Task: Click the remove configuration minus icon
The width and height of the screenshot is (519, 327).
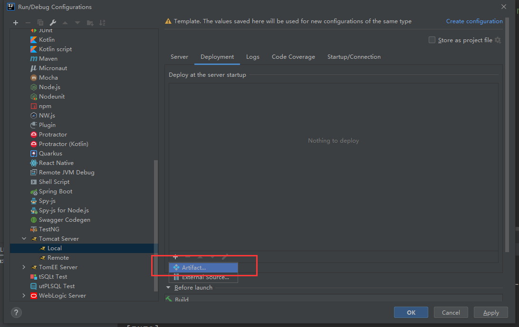Action: 28,23
